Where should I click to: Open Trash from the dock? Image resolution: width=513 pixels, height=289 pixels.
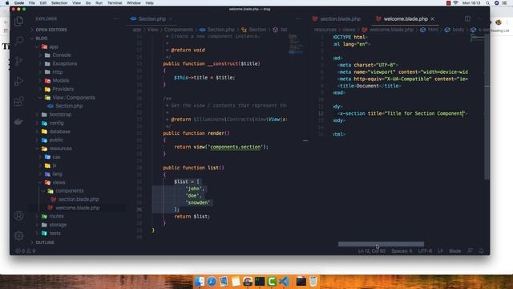[313, 281]
